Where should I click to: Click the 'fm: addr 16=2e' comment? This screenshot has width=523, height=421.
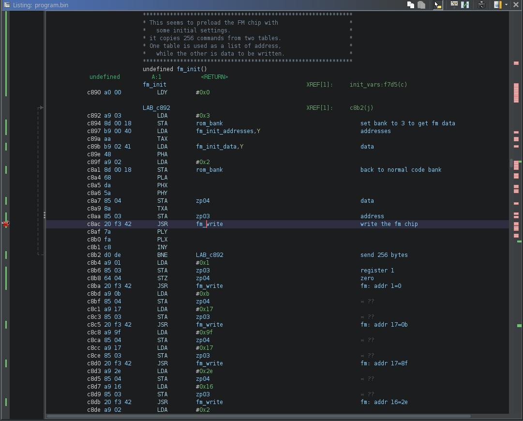point(384,402)
